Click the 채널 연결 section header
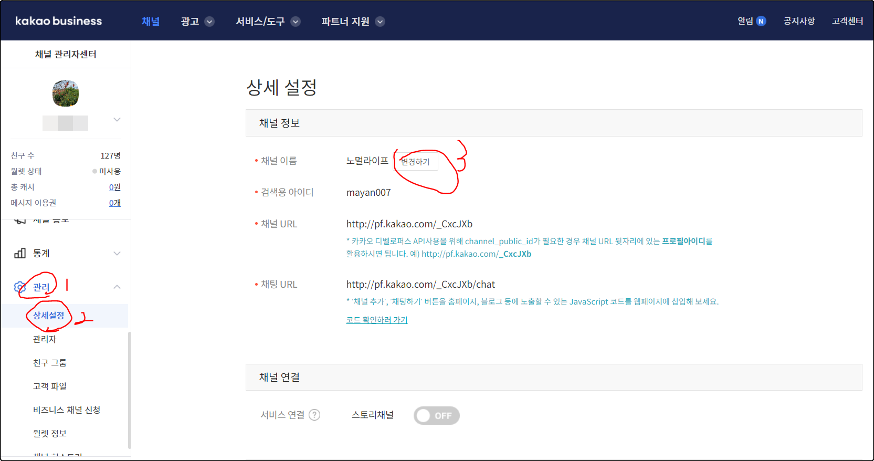The width and height of the screenshot is (874, 461). [554, 377]
